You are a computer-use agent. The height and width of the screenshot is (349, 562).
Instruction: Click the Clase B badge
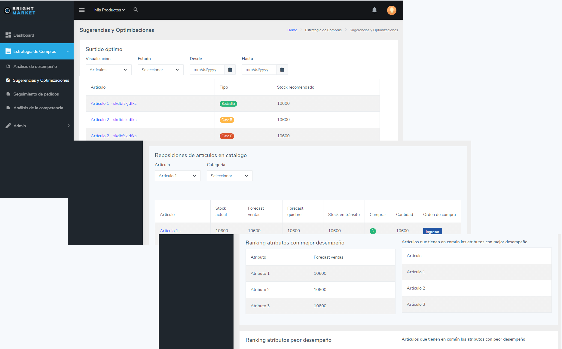click(227, 120)
